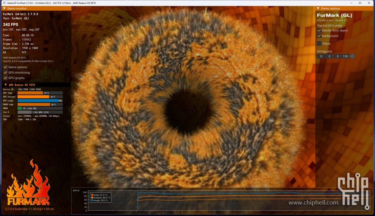Click the FurMark flame logo
The height and width of the screenshot is (216, 375).
[28, 183]
